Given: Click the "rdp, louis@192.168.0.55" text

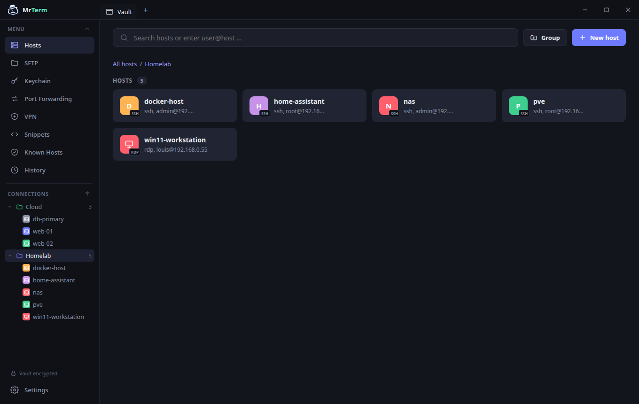Looking at the screenshot, I should (176, 150).
